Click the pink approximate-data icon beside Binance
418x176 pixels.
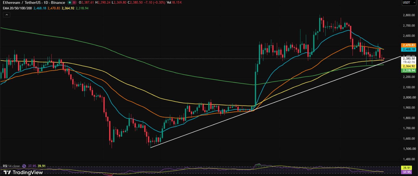74,2
